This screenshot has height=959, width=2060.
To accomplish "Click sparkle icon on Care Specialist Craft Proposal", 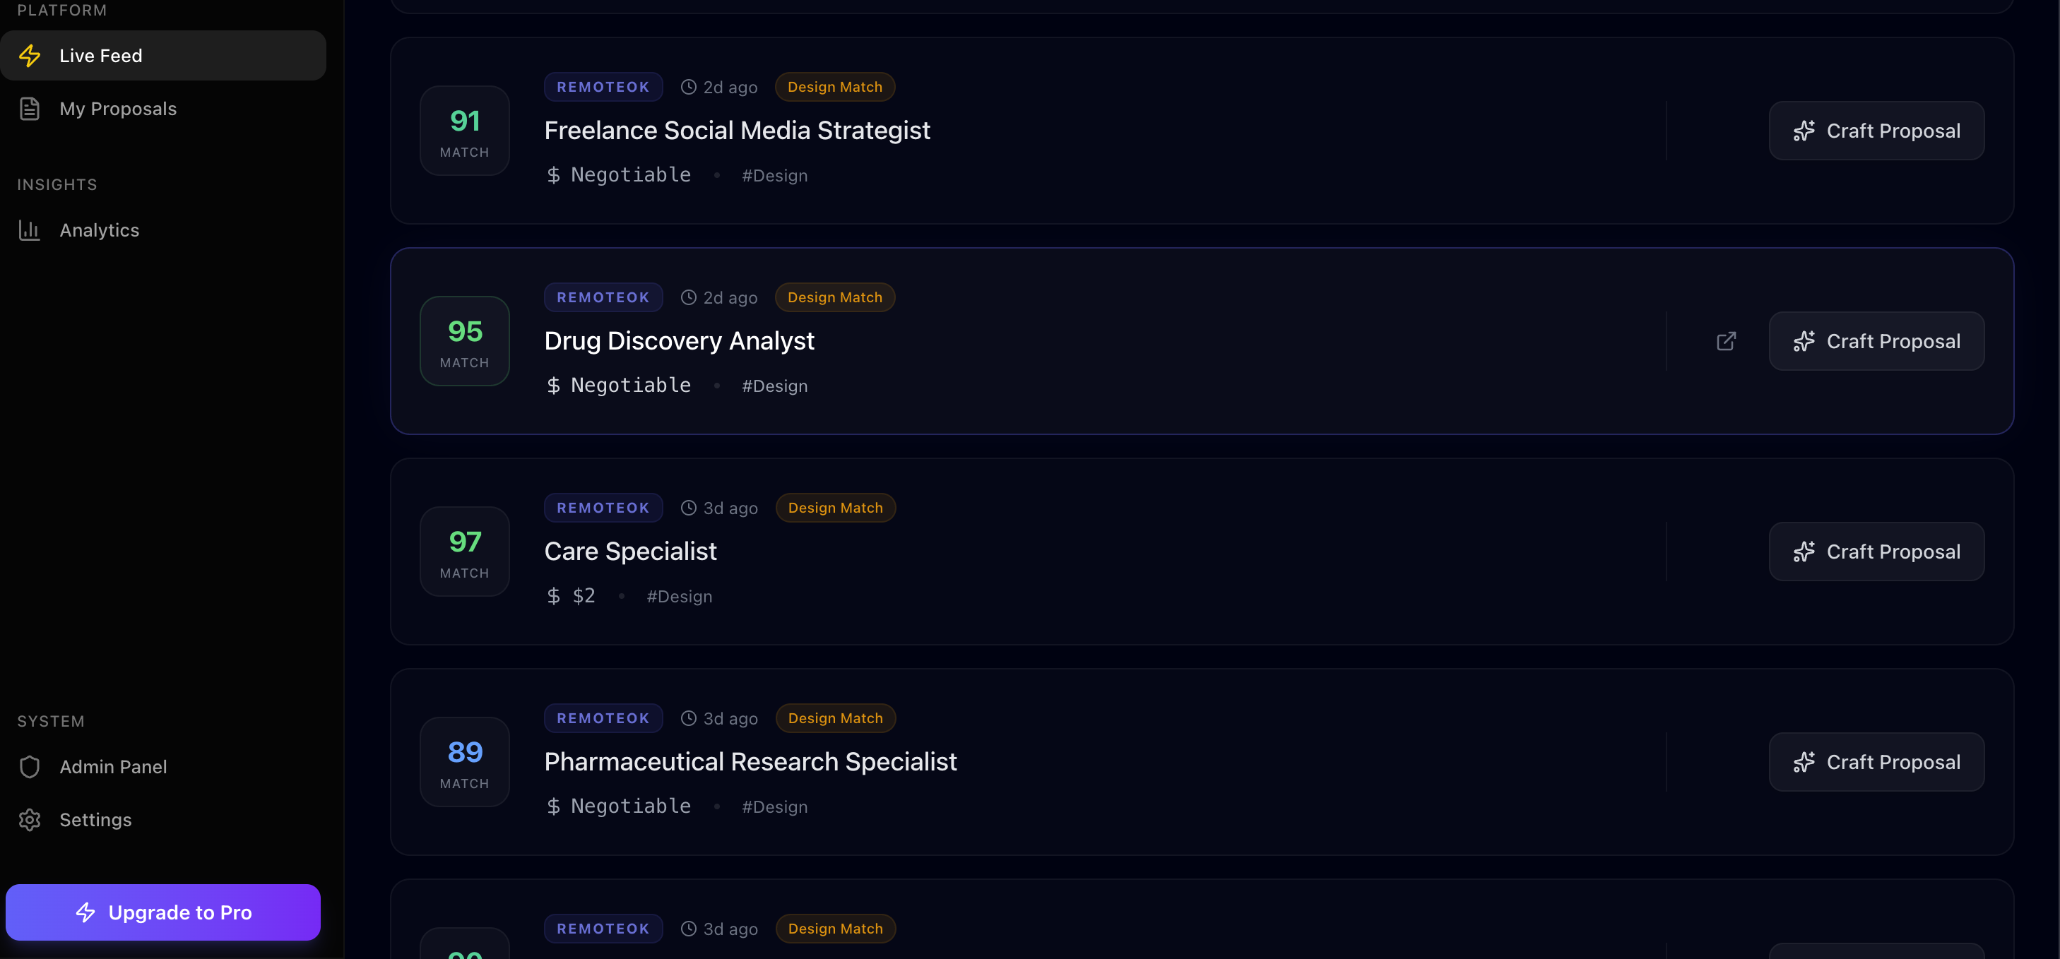I will (1804, 552).
